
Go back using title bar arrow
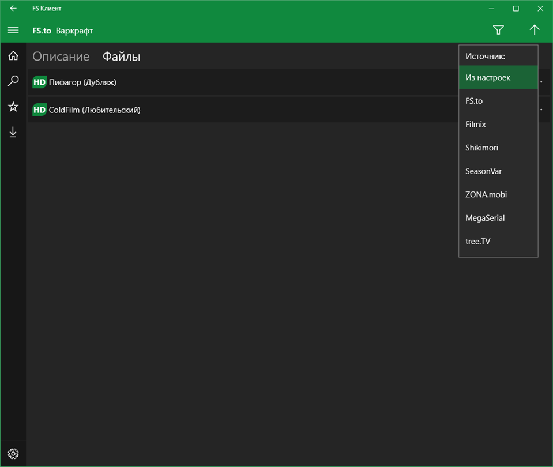(13, 8)
